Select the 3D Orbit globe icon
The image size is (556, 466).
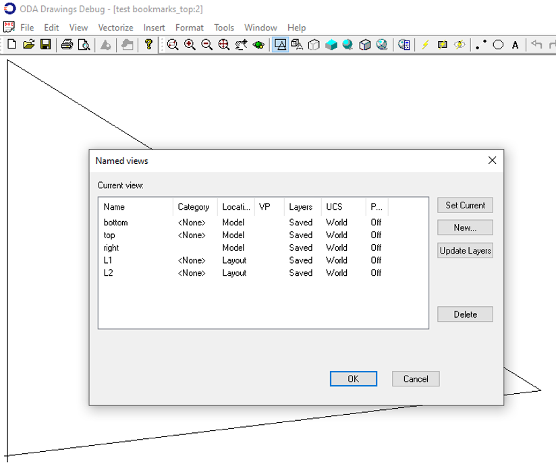click(x=258, y=47)
